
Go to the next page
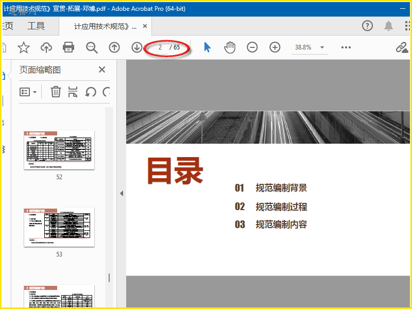point(136,47)
